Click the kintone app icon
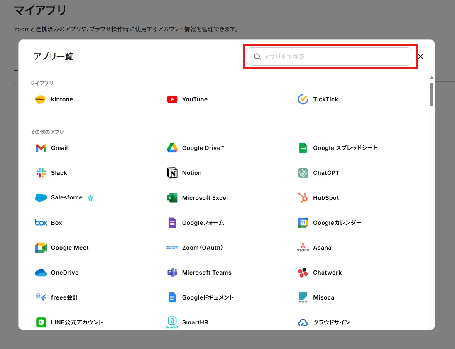 (x=41, y=99)
